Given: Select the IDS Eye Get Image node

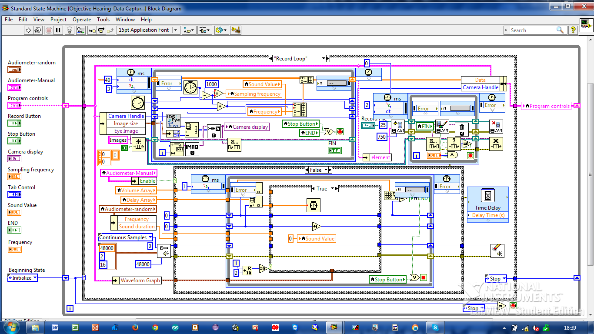Looking at the screenshot, I should 174,120.
